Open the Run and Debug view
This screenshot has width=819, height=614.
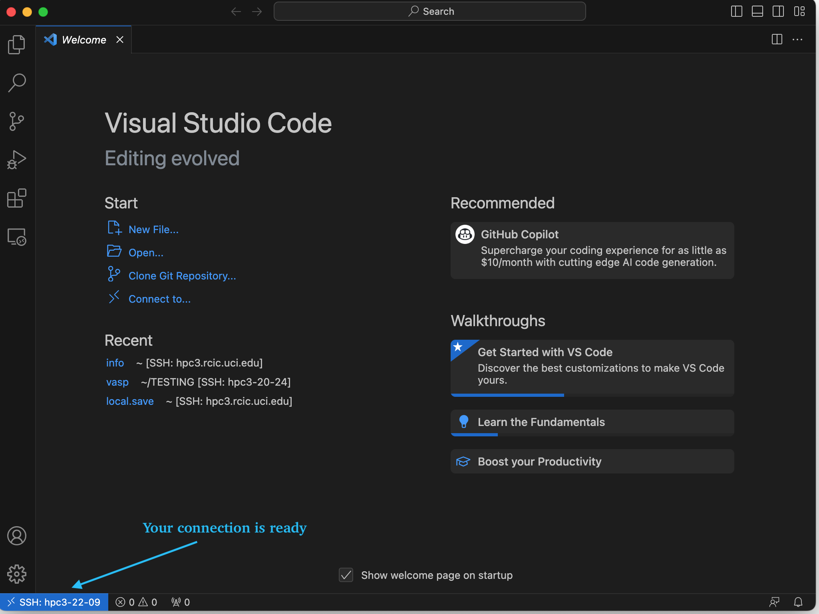[x=17, y=160]
